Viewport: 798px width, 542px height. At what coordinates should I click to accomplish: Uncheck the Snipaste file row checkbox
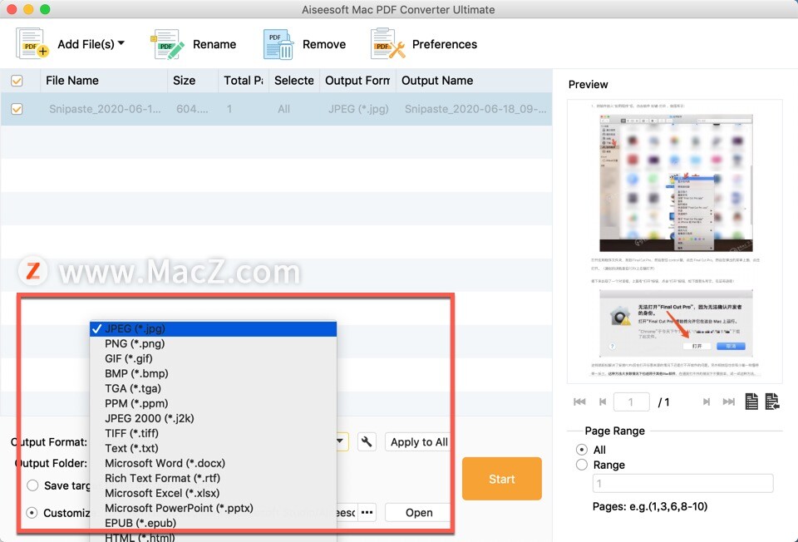tap(17, 109)
